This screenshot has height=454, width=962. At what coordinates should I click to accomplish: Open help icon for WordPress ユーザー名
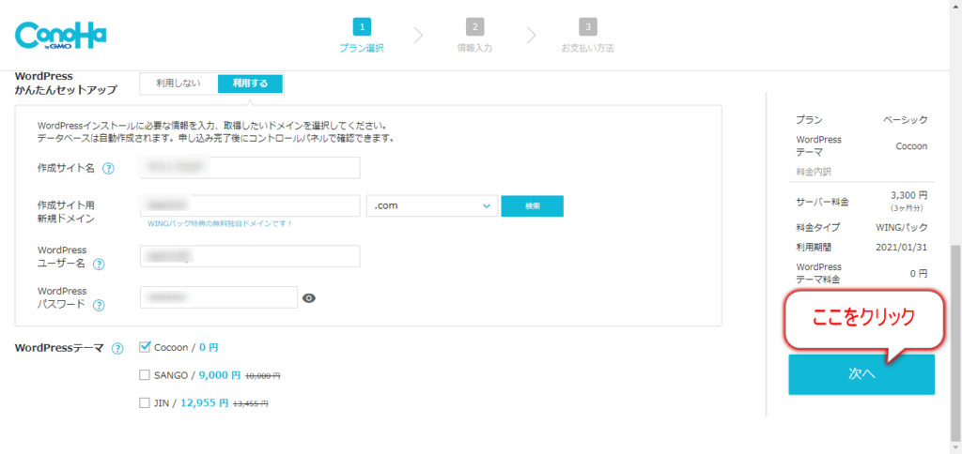(99, 265)
